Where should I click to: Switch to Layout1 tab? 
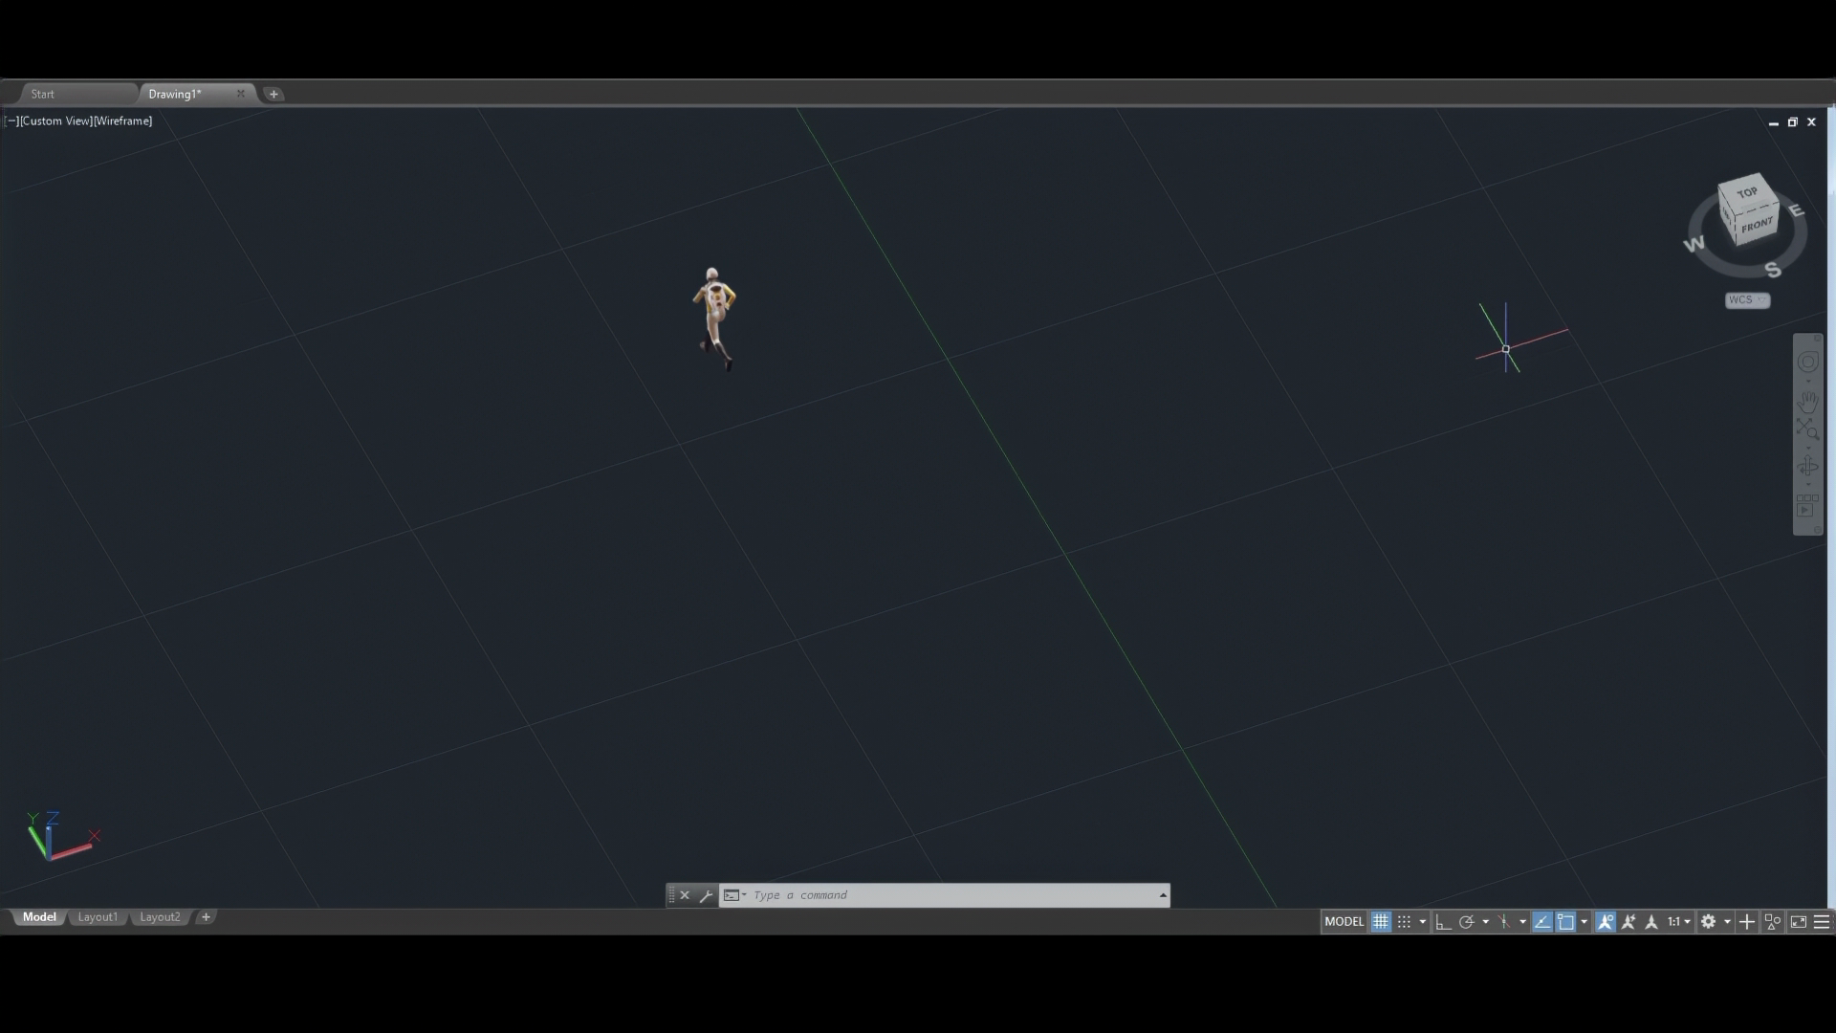pyautogui.click(x=98, y=917)
